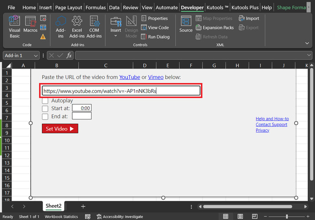The width and height of the screenshot is (315, 220).
Task: Open Excel Add-ins dialog
Action: pos(77,26)
